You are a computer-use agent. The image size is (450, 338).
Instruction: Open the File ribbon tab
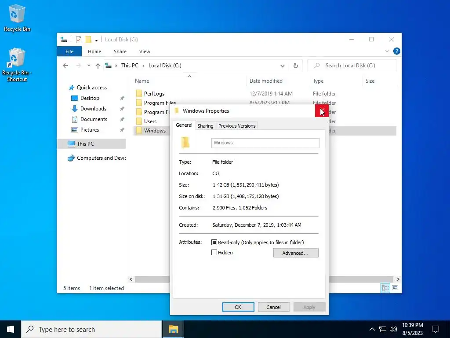(x=69, y=51)
